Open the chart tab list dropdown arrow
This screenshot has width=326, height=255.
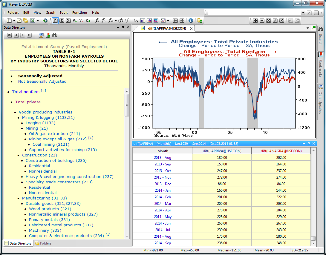tap(308, 28)
